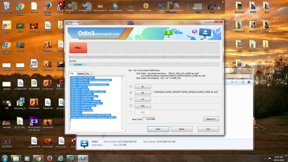Switch to the Log tab
Screen dimensions: 288x162
72,73
